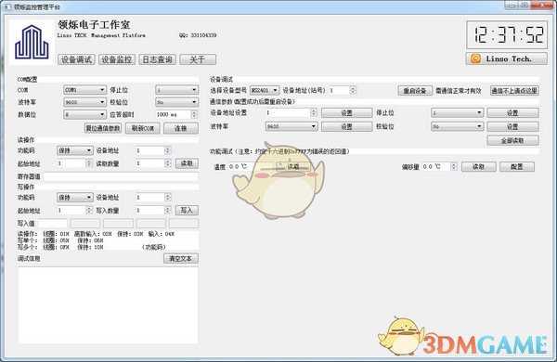Image resolution: width=557 pixels, height=362 pixels.
Task: Click the 复位通信参数 button
Action: pyautogui.click(x=103, y=128)
